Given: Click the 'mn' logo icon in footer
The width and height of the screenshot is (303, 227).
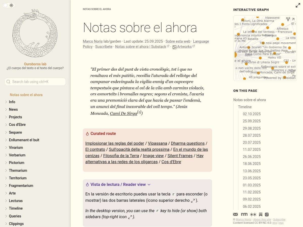Looking at the screenshot, I should (x=244, y=214).
